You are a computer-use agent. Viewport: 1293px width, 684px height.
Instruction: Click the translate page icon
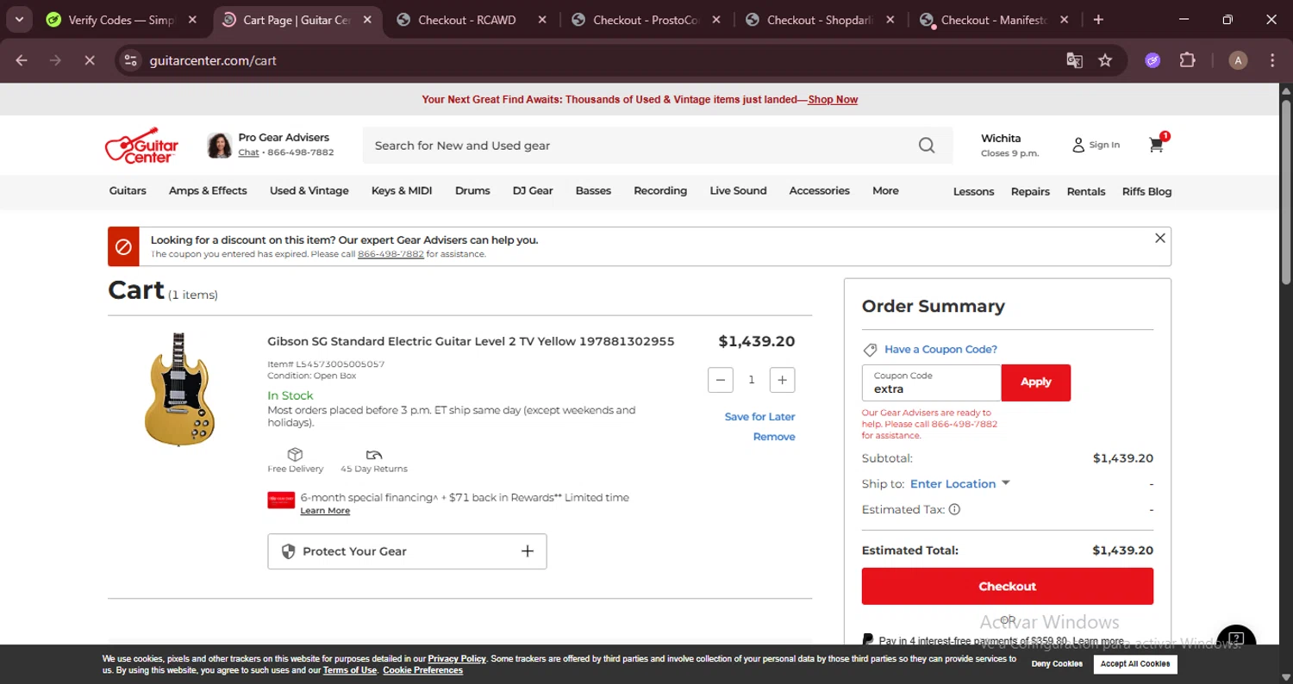(x=1074, y=60)
